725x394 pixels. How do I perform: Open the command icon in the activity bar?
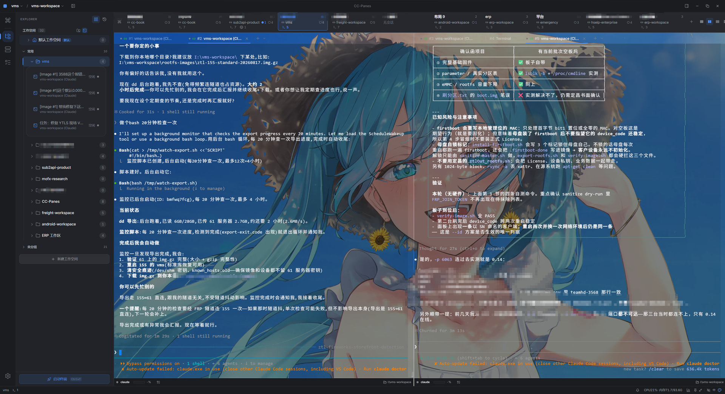click(8, 20)
